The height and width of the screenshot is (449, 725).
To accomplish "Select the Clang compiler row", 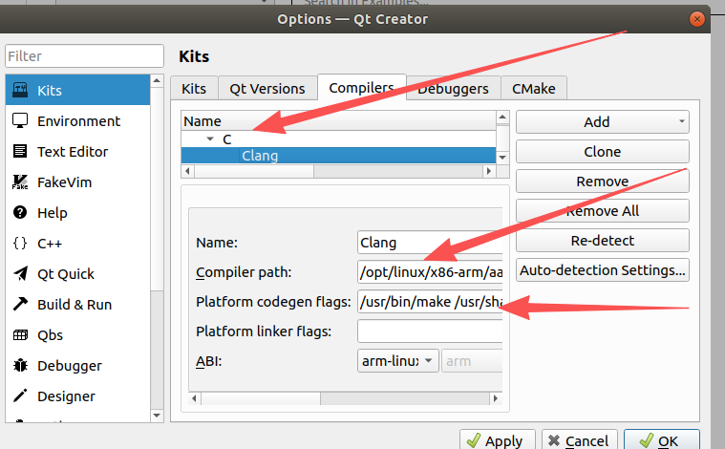I will tap(338, 156).
